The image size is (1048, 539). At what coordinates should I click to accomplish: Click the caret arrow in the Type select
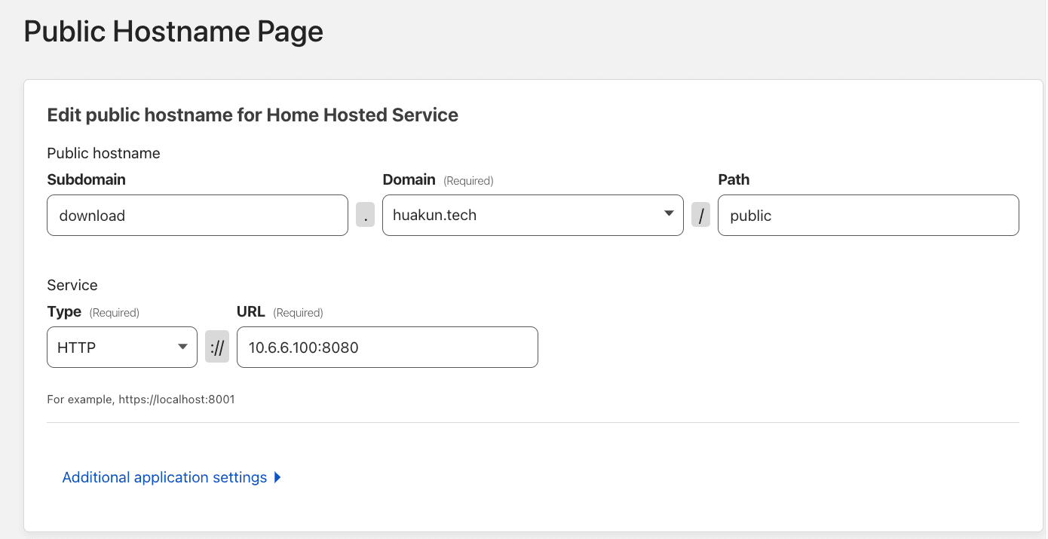tap(182, 347)
